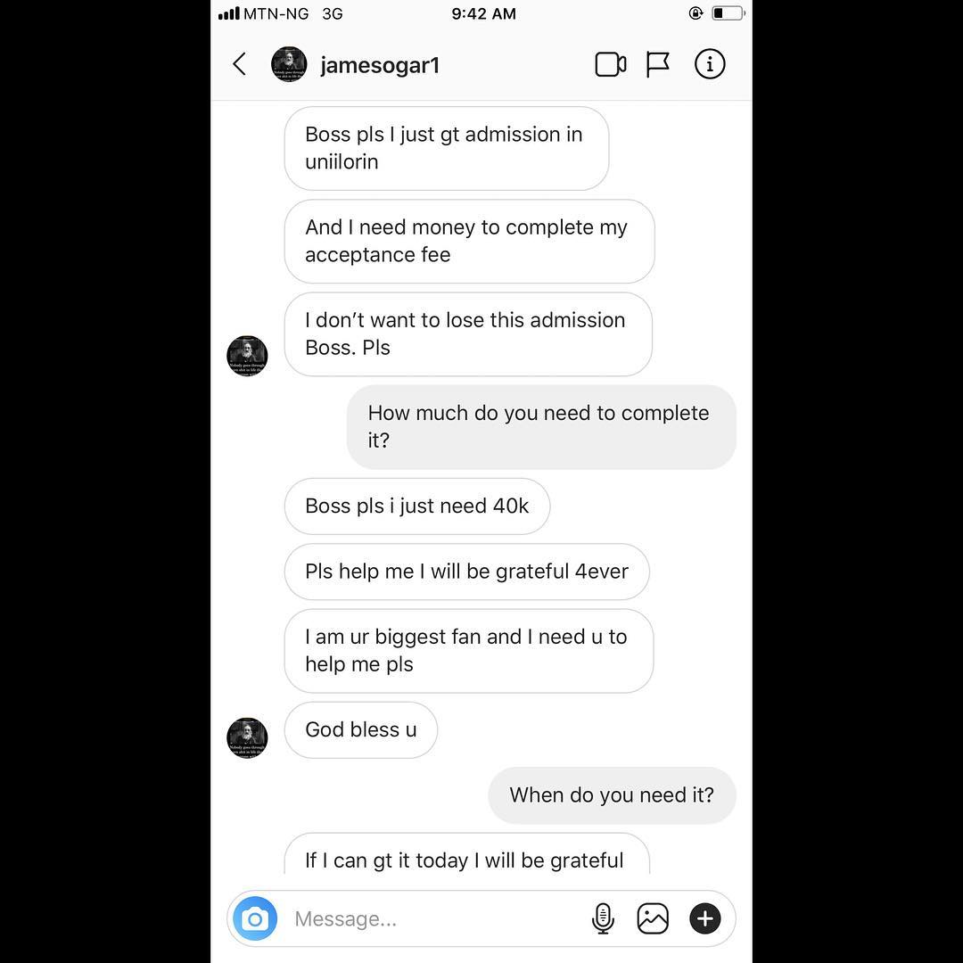Select the "When do you need it?" bubble
The width and height of the screenshot is (963, 963).
(x=612, y=795)
